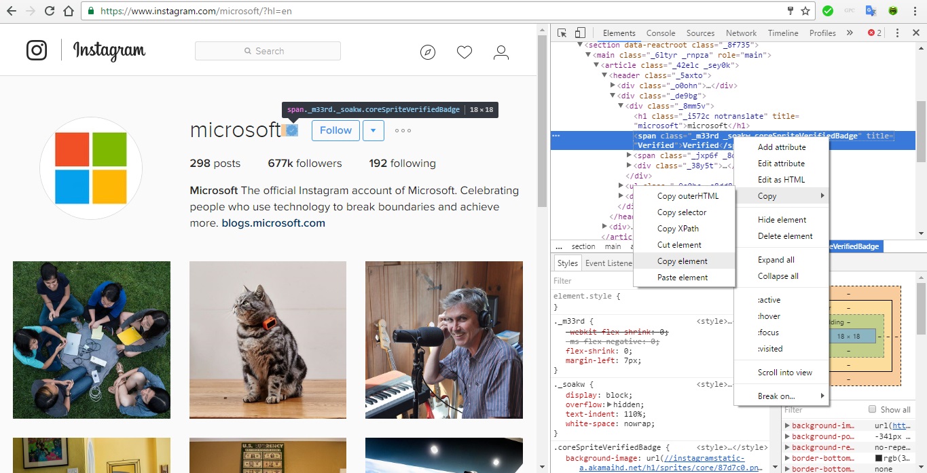Open the man with microphone photo
This screenshot has height=473, width=927.
tap(444, 340)
